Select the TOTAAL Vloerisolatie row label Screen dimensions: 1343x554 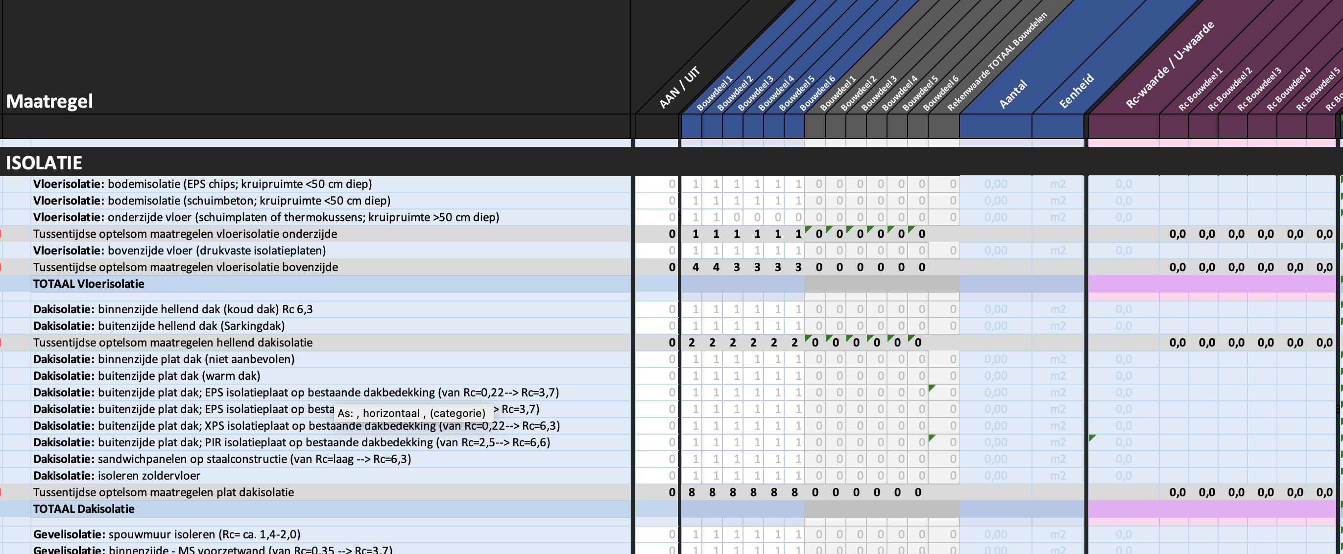coord(89,284)
